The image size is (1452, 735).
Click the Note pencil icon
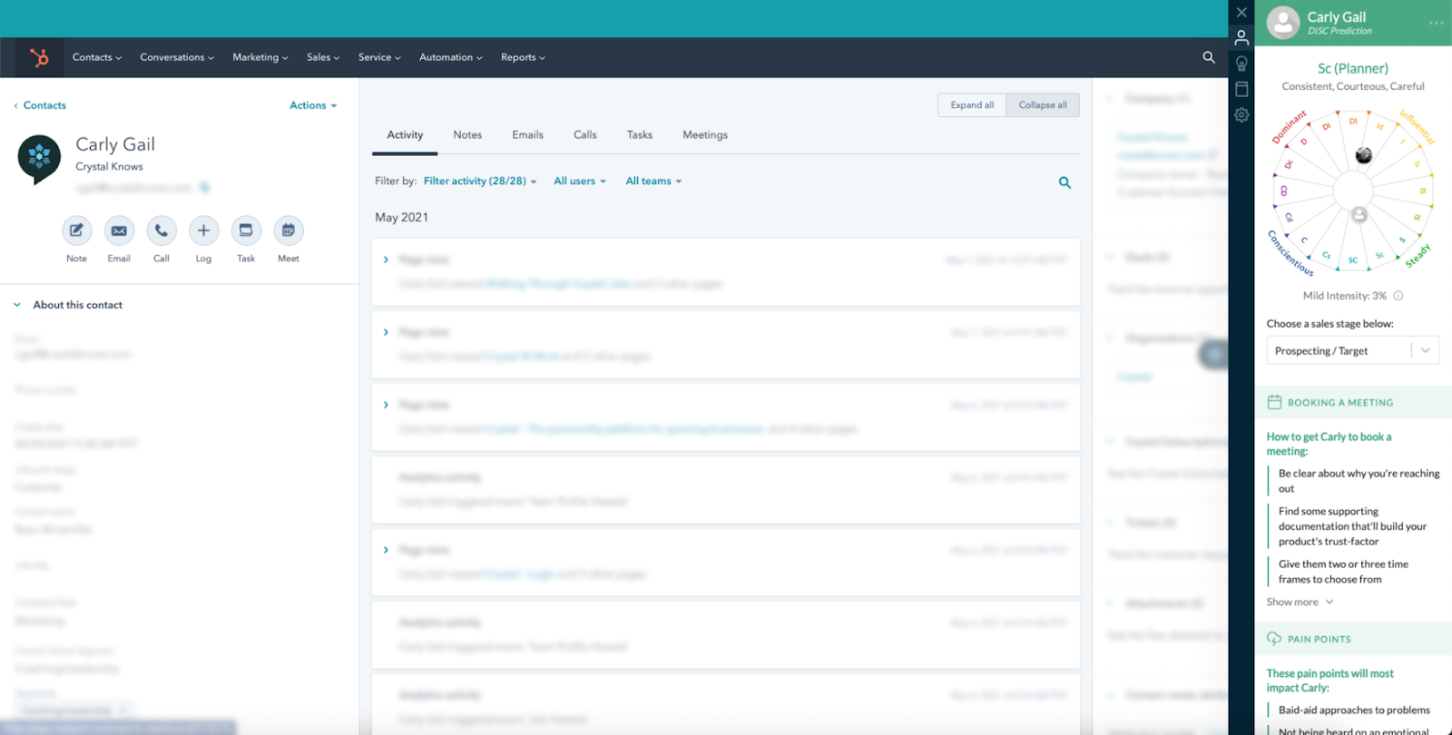pyautogui.click(x=76, y=230)
